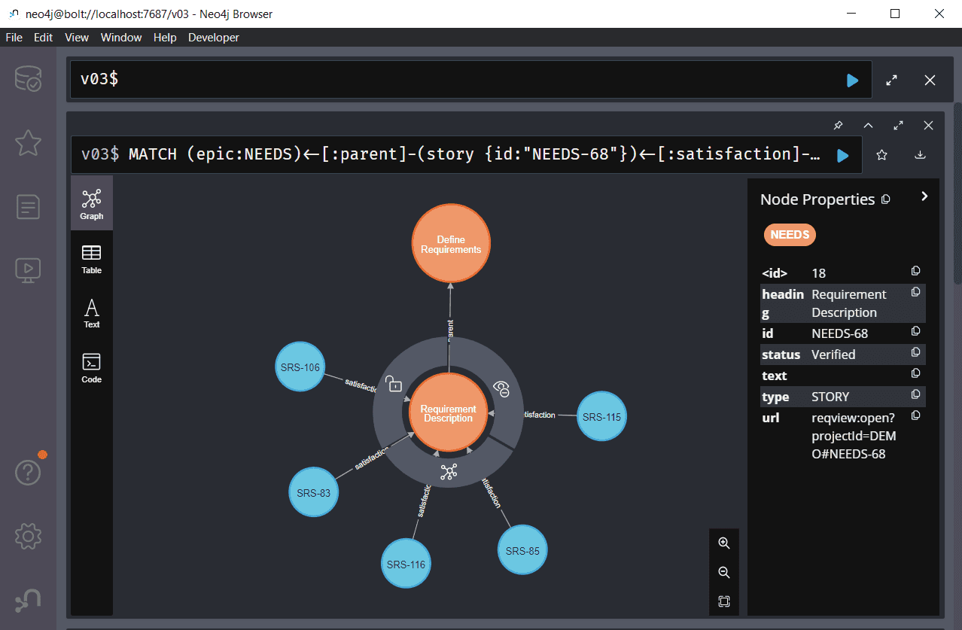Open the Project Files sidebar icon
The width and height of the screenshot is (962, 630).
pyautogui.click(x=28, y=206)
